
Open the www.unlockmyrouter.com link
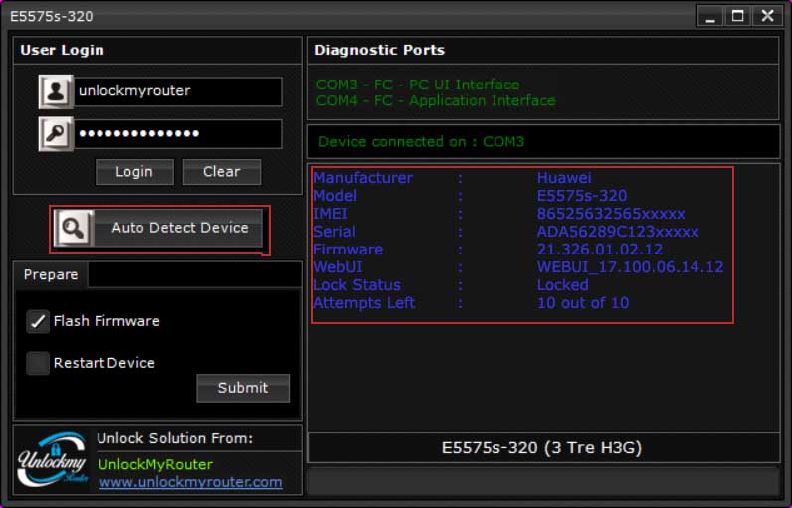190,482
